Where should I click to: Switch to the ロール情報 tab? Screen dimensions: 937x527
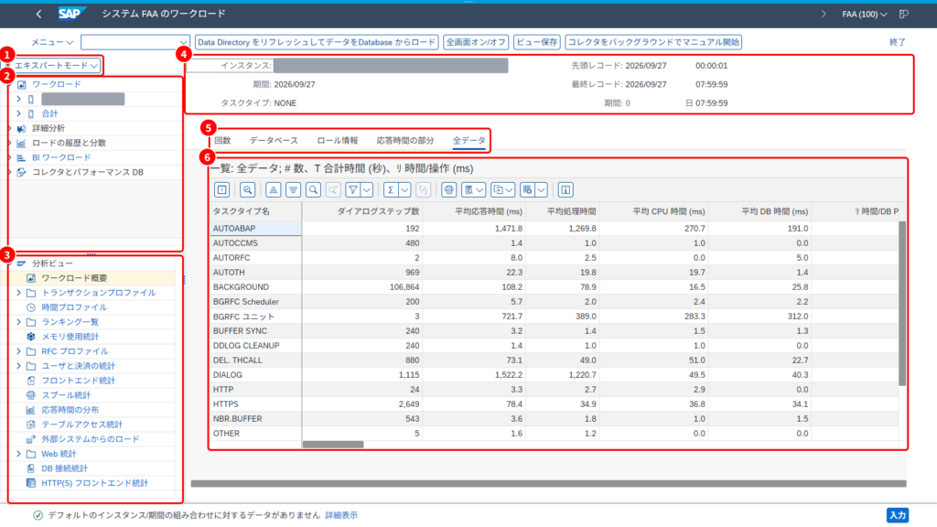click(x=338, y=140)
